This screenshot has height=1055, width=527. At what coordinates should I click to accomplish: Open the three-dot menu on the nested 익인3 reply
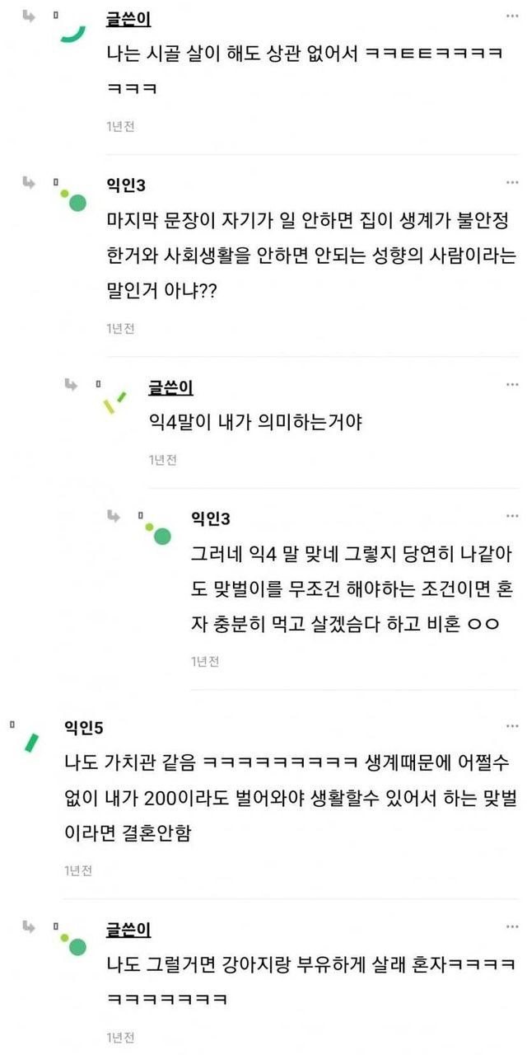tap(512, 517)
